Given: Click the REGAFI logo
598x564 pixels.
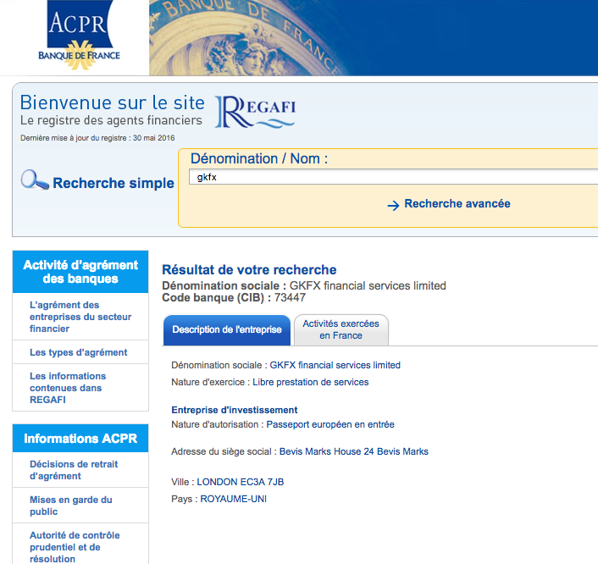Looking at the screenshot, I should point(255,111).
